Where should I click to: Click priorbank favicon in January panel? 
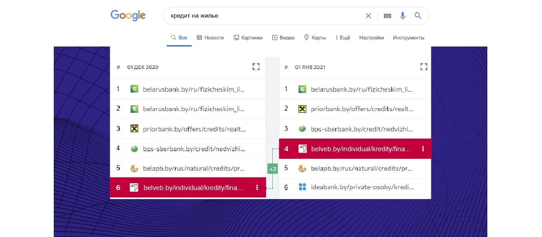click(x=302, y=109)
